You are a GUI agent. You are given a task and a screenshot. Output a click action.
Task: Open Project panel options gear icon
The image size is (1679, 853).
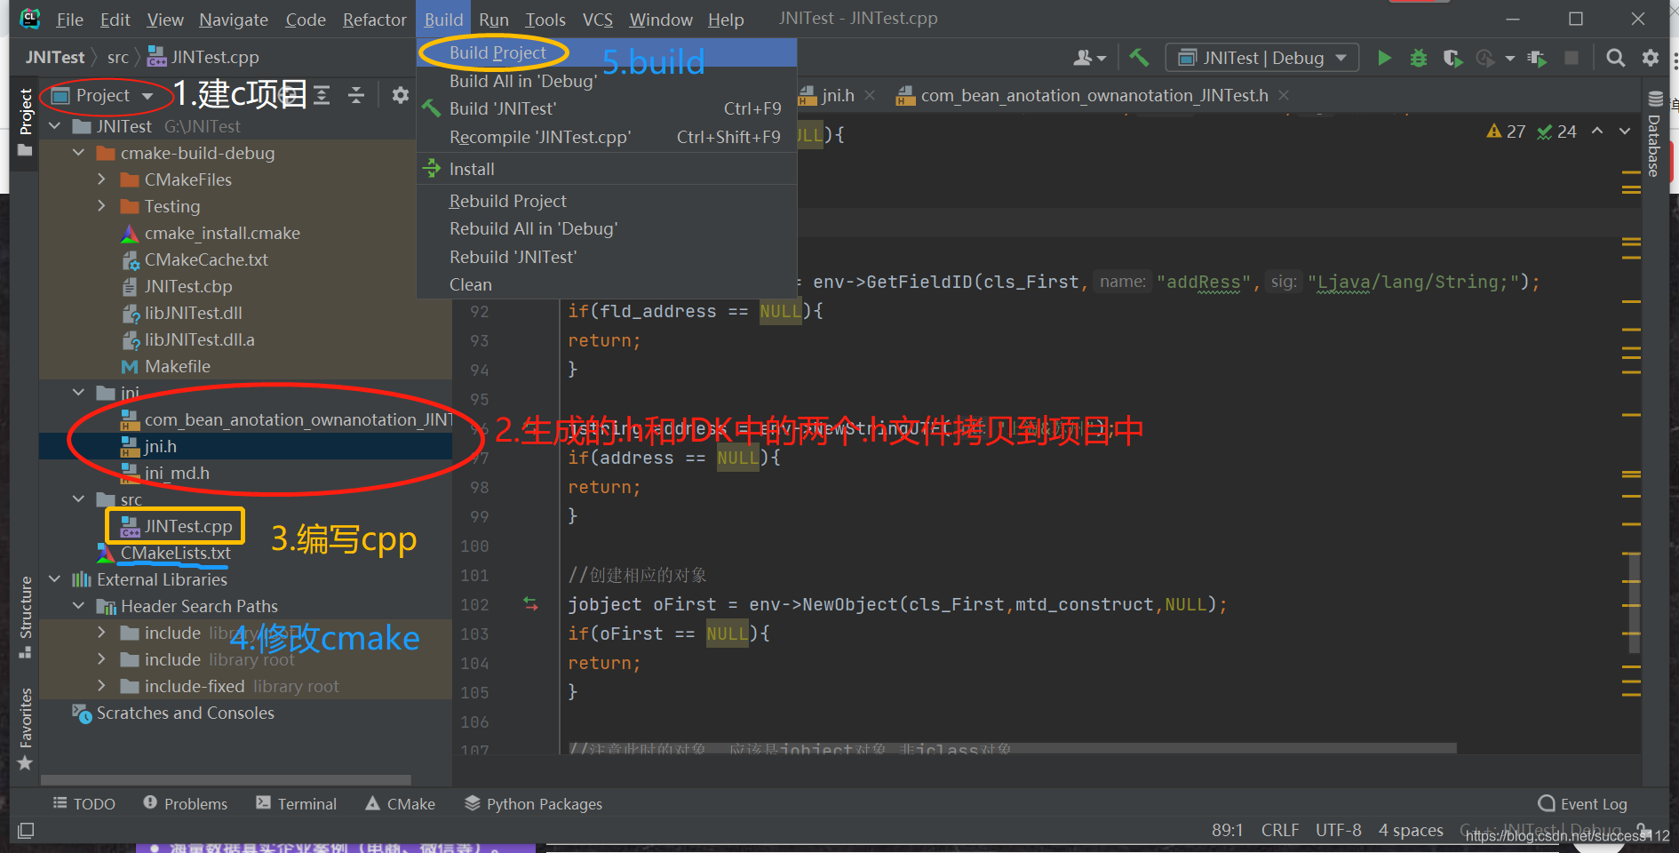click(x=401, y=95)
